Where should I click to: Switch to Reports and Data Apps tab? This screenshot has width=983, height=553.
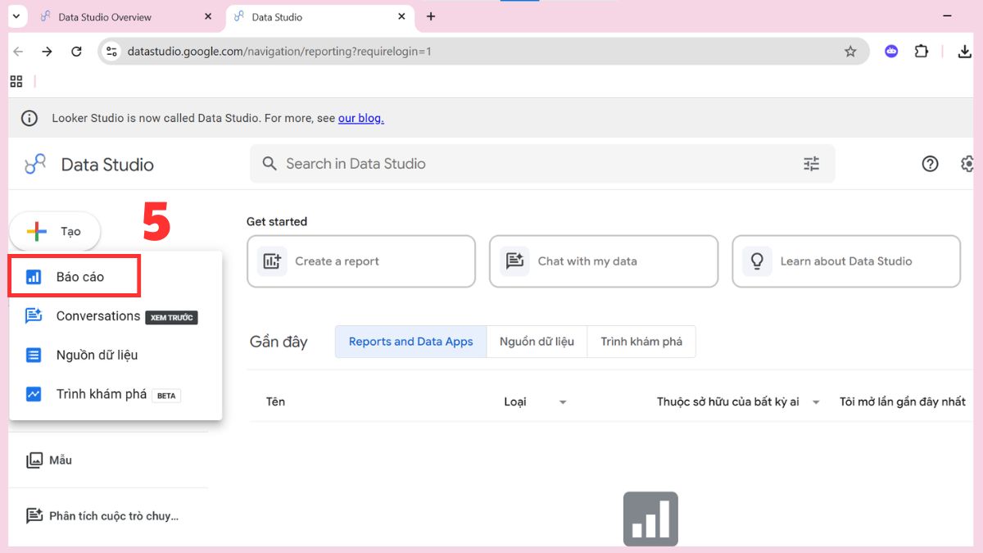(x=411, y=342)
